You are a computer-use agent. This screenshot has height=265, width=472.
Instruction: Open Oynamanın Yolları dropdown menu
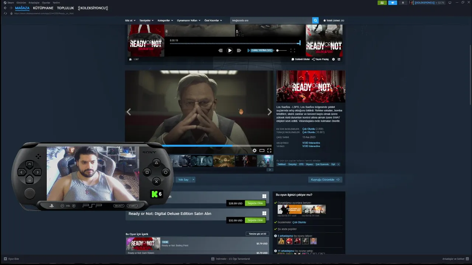pyautogui.click(x=188, y=21)
